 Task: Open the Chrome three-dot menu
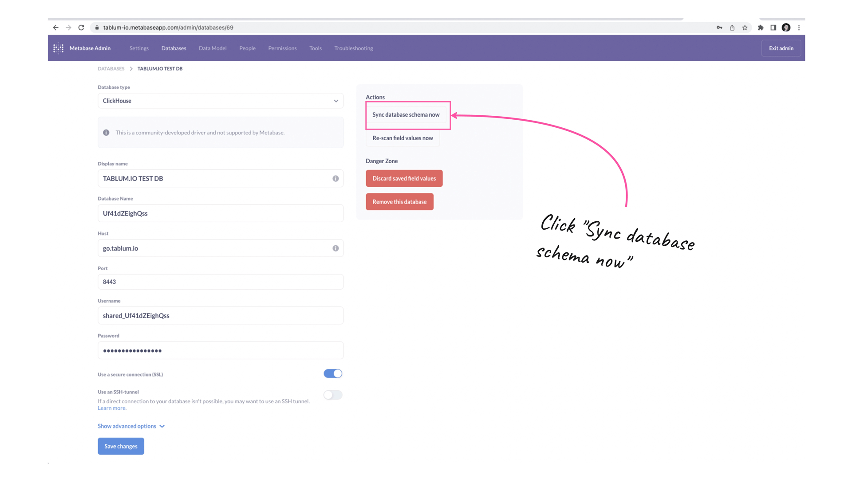coord(799,27)
